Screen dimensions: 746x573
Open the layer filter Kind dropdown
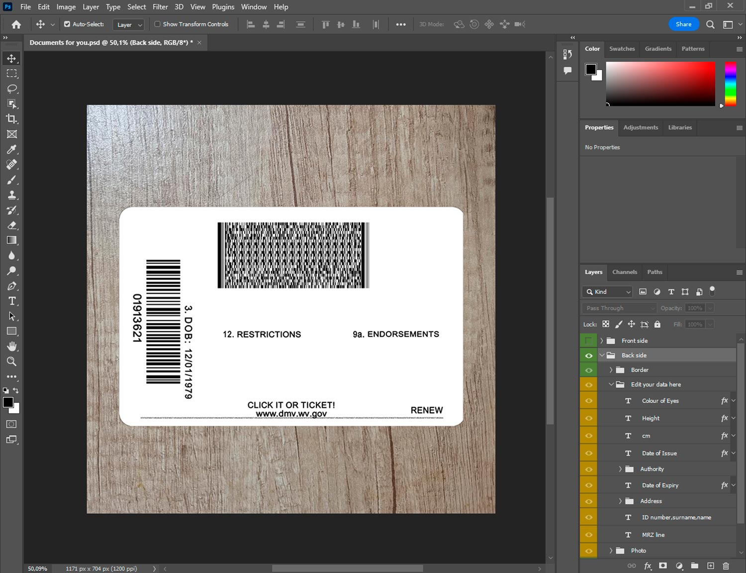click(x=608, y=292)
